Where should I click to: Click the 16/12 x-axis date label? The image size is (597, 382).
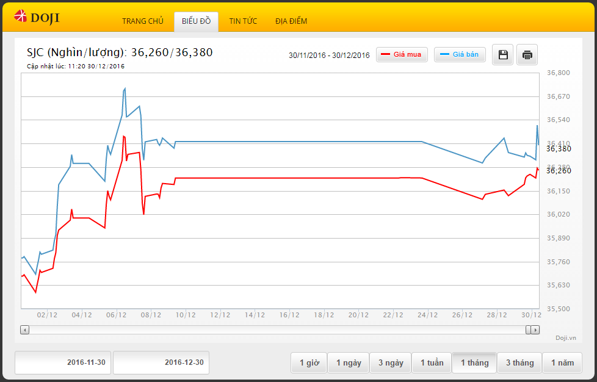289,315
